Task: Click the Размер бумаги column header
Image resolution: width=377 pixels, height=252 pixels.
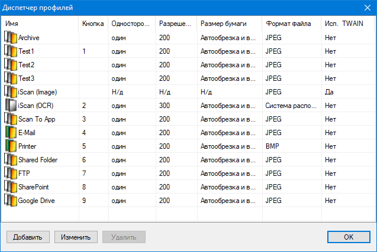Action: click(x=229, y=24)
